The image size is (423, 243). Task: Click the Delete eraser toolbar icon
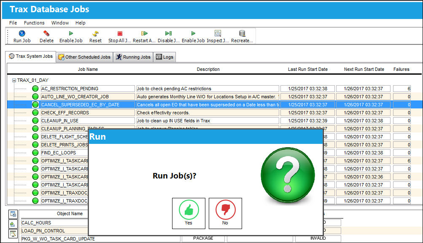coord(46,33)
